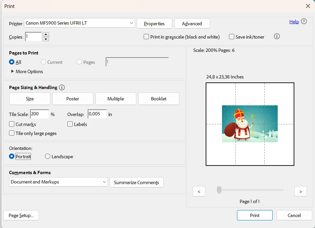Select the Landscape orientation radio button
This screenshot has width=315, height=228.
(x=48, y=157)
